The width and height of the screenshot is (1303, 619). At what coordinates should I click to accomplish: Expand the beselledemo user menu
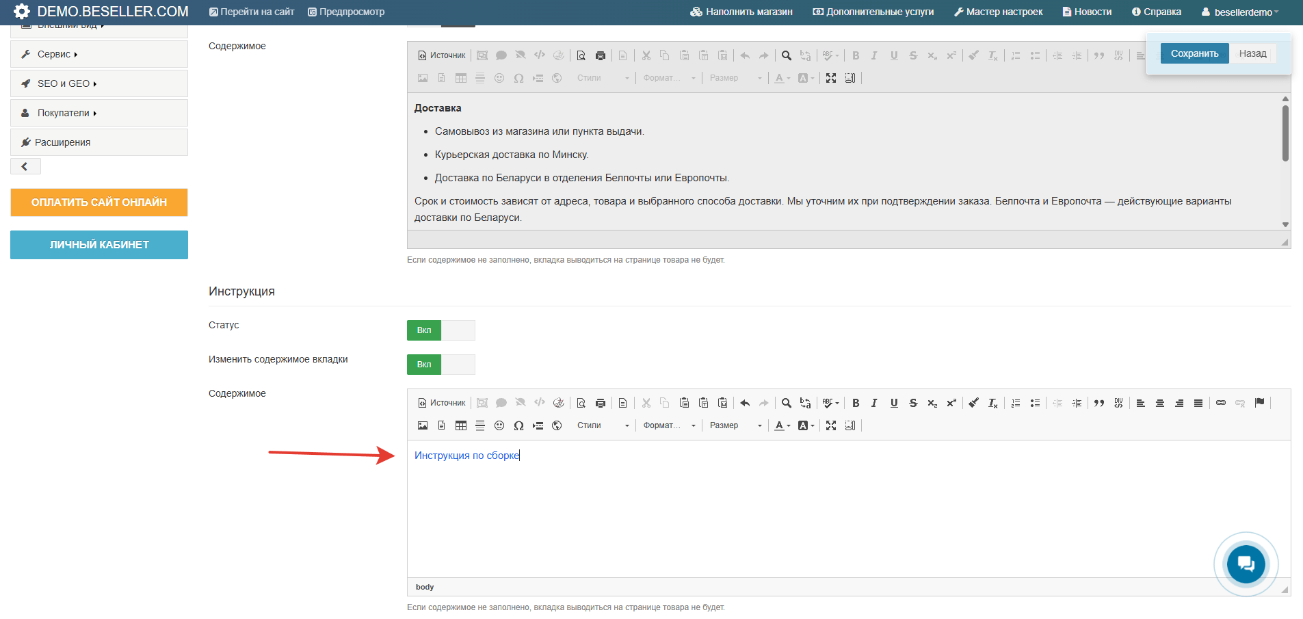(1240, 12)
